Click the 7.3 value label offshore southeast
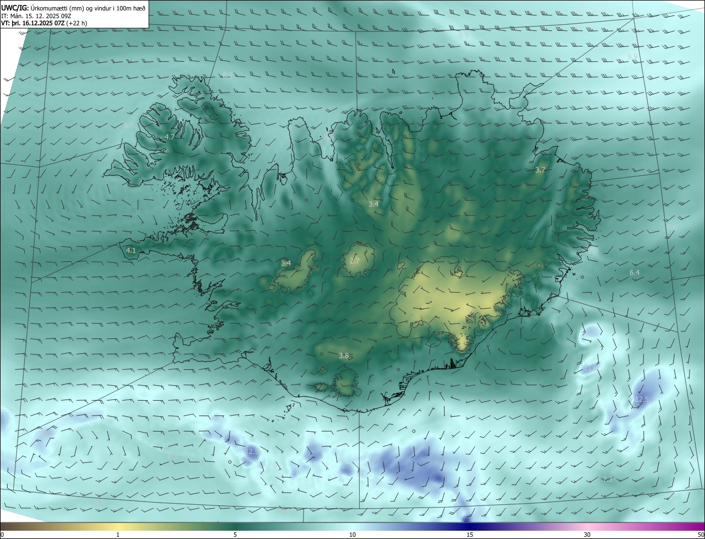The height and width of the screenshot is (539, 705). click(607, 479)
